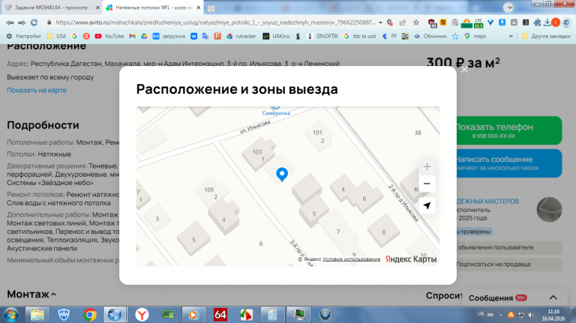Click the map geolocation arrow button
Viewport: 576px width, 323px height.
click(x=427, y=205)
